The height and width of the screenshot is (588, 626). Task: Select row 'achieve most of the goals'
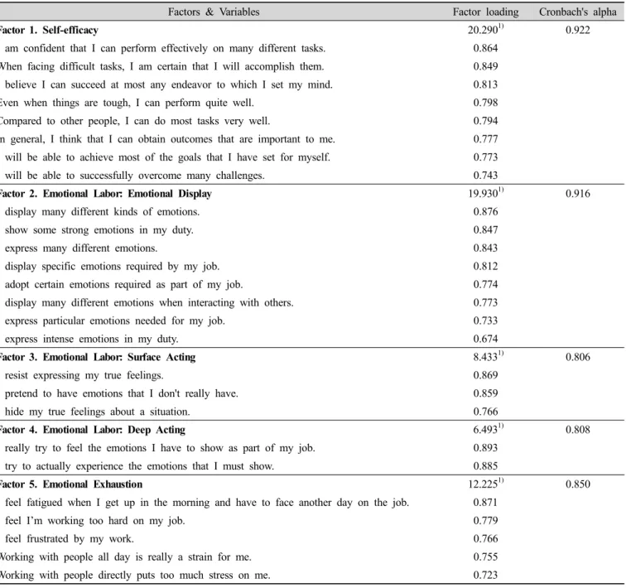166,157
